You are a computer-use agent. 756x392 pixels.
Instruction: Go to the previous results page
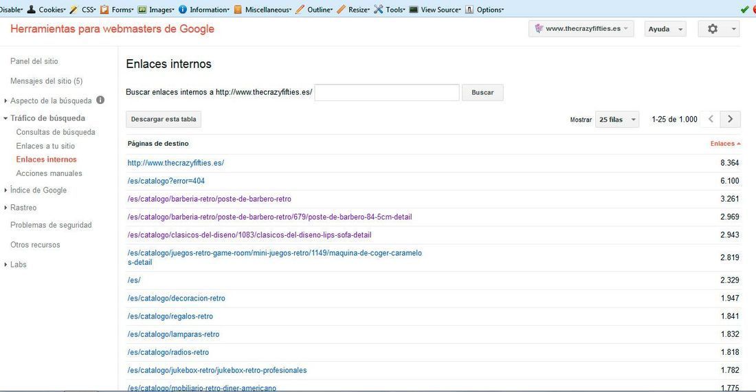pos(711,119)
